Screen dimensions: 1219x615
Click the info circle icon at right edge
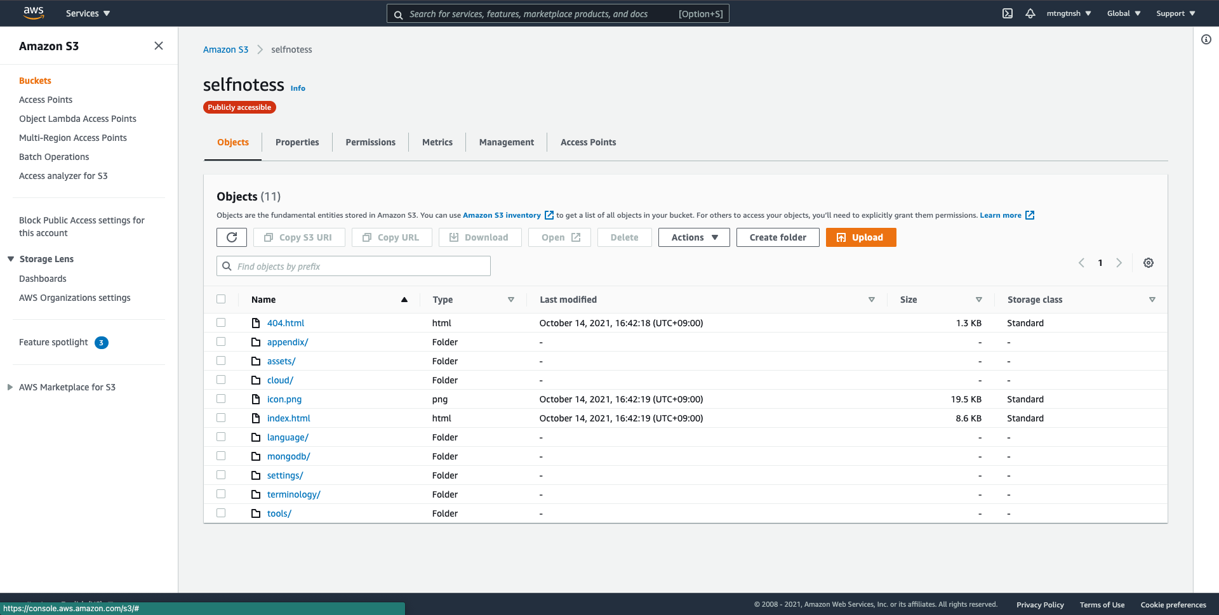pos(1206,39)
